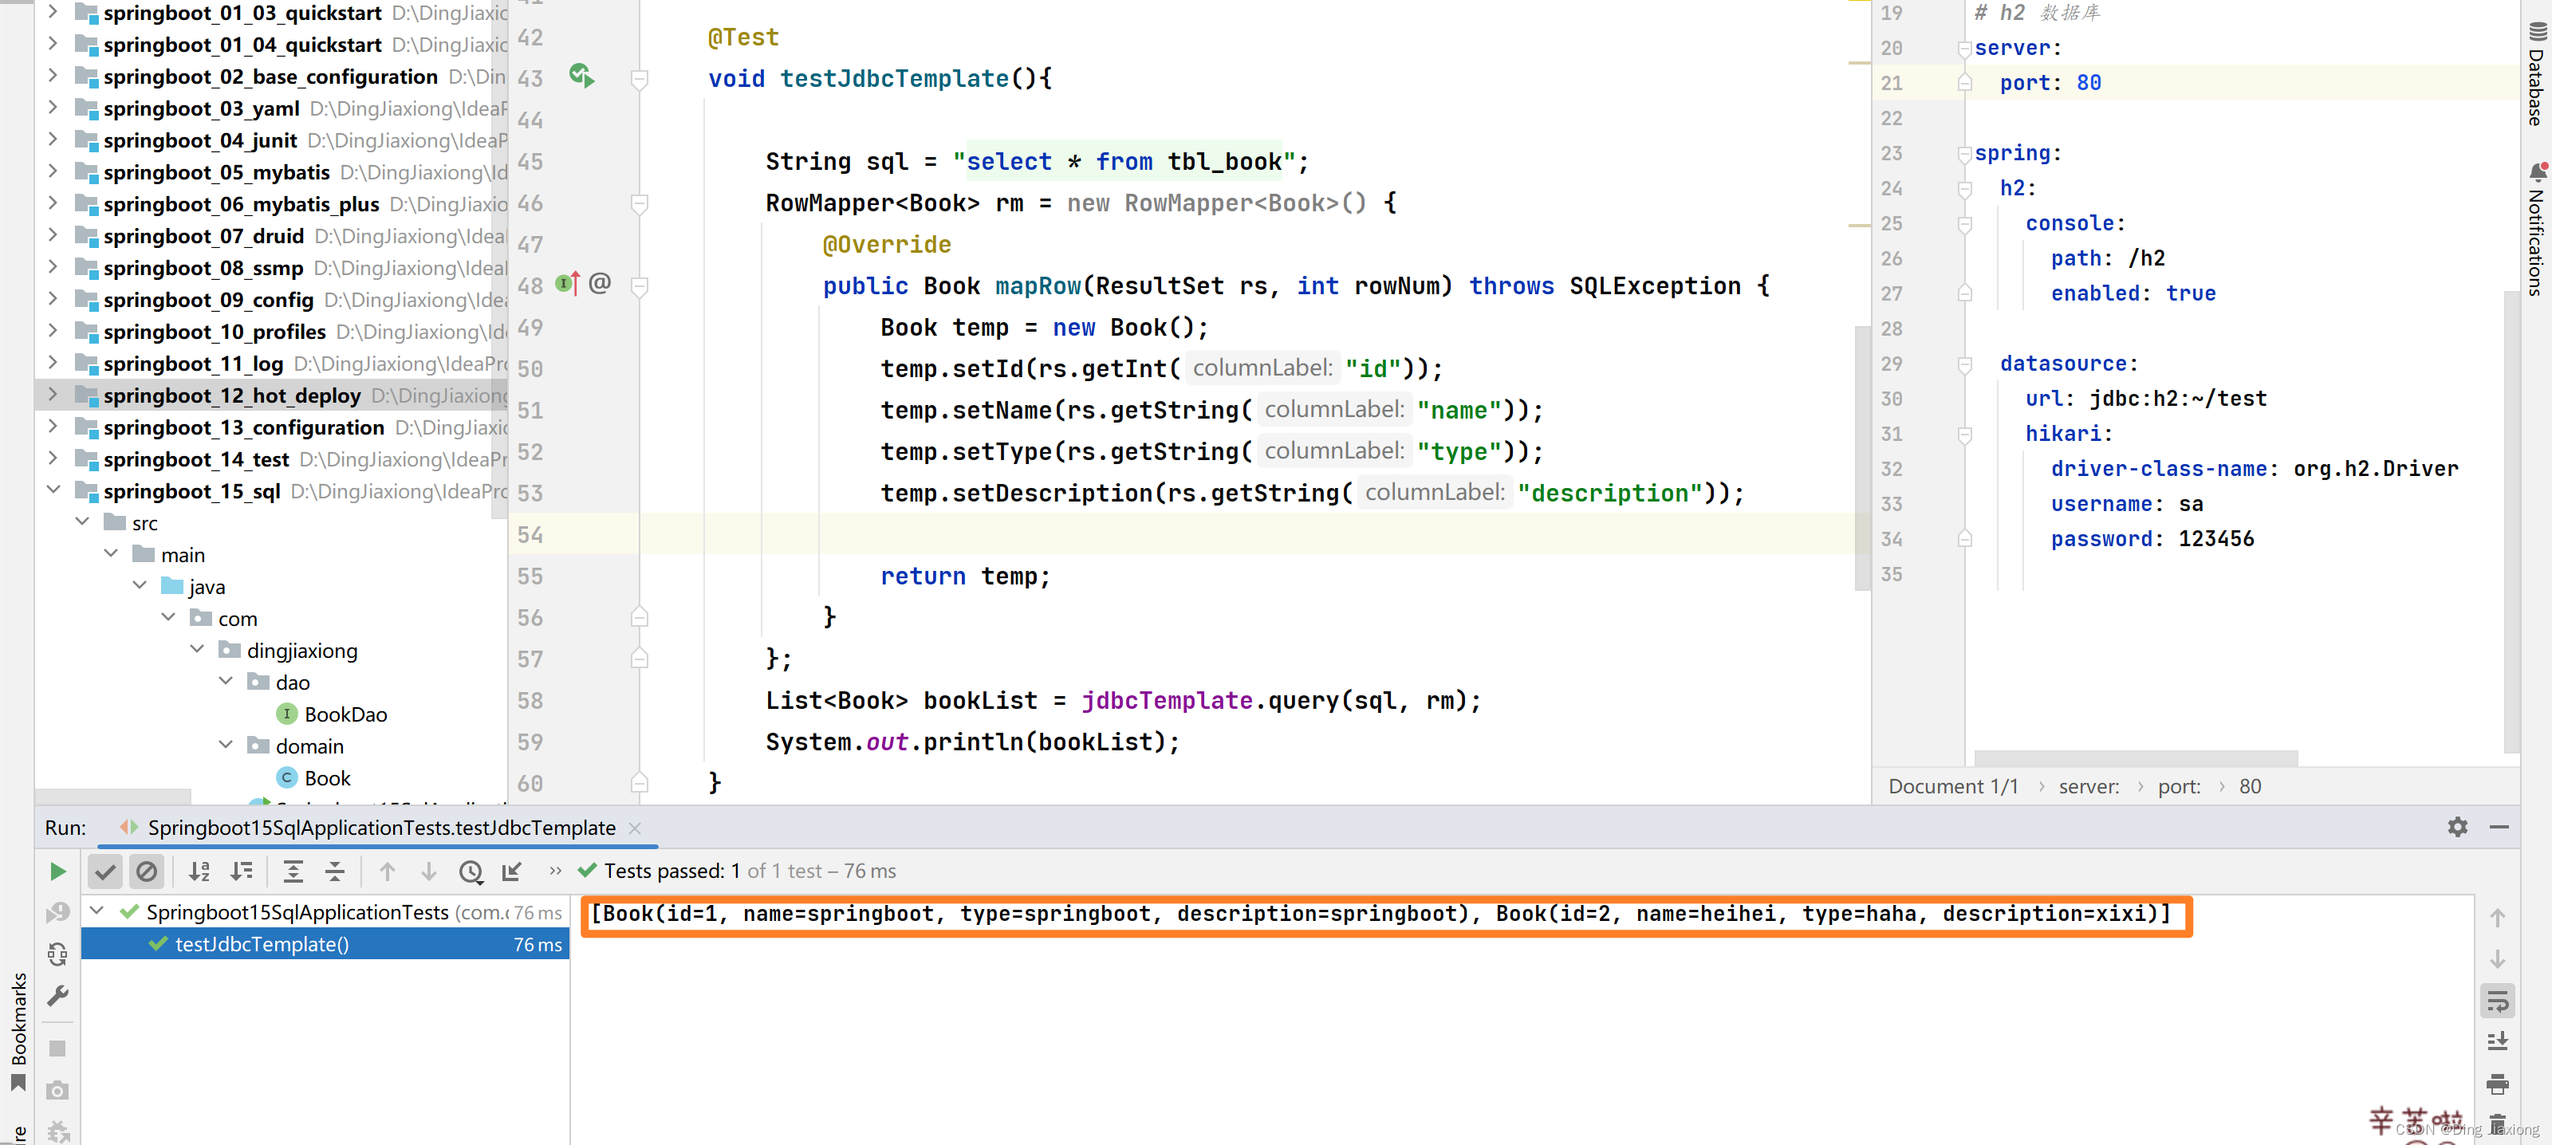This screenshot has height=1145, width=2552.
Task: Collapse Springboot15SqlApplicationTests node in test tree
Action: pyautogui.click(x=97, y=911)
